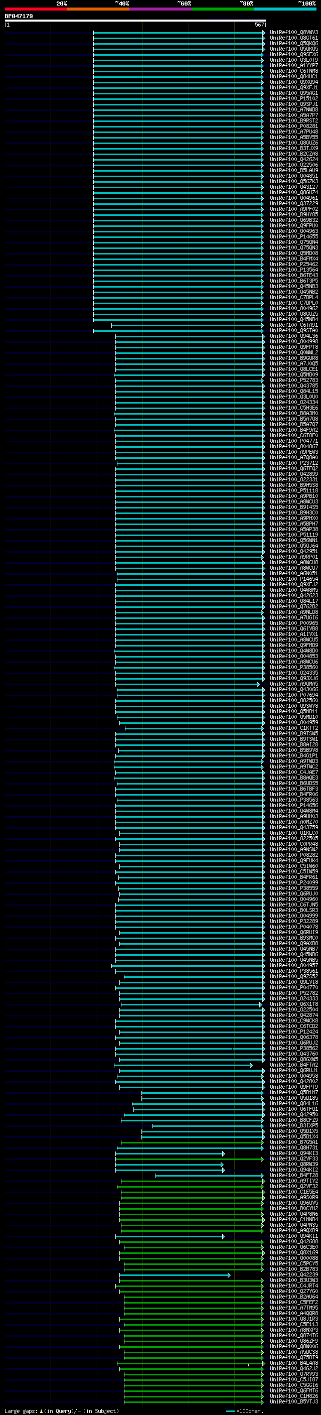The height and width of the screenshot is (1415, 321).
Task: Click the orange ~40% identity legend segment
Action: click(98, 9)
